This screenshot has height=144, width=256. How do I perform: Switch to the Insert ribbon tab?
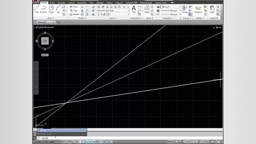point(52,3)
